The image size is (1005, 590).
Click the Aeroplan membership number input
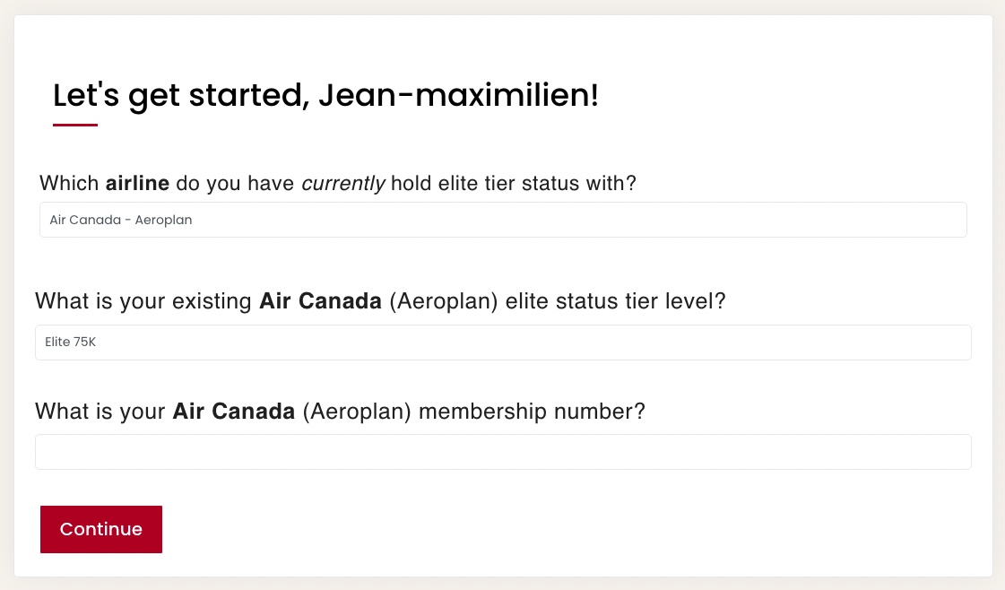point(502,451)
